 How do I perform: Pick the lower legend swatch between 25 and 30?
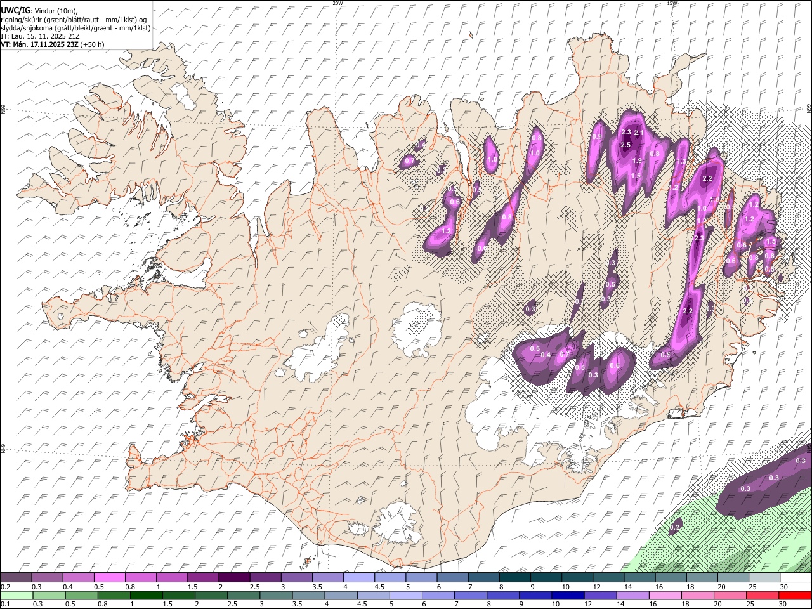[x=763, y=596]
